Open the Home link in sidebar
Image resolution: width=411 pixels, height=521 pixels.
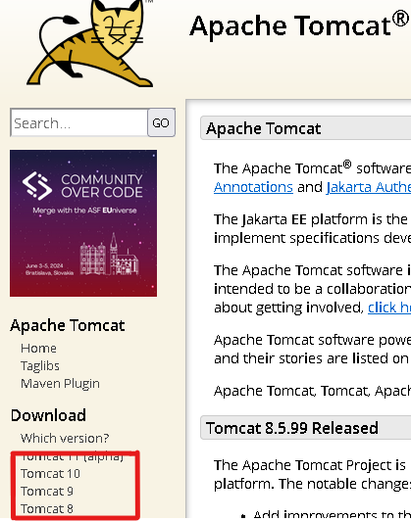pyautogui.click(x=38, y=349)
